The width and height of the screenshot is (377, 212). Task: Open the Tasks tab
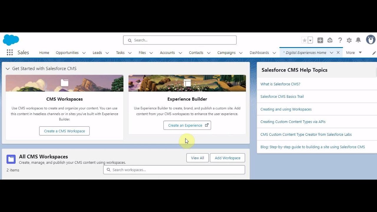(120, 53)
